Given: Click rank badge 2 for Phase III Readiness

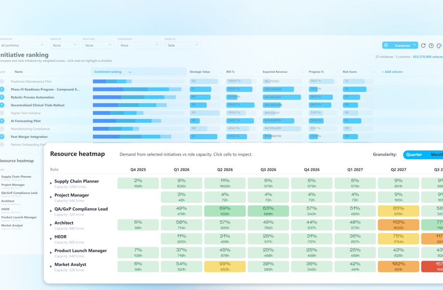Looking at the screenshot, I should coord(2,89).
